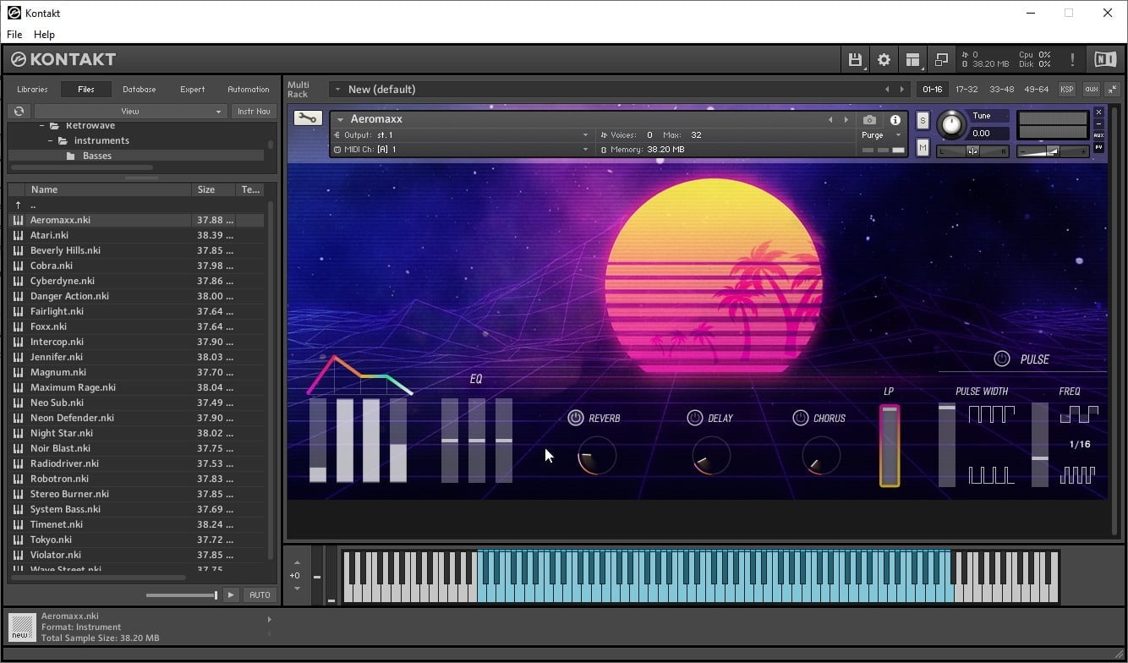Click the LP filter slider
This screenshot has width=1128, height=663.
(890, 446)
